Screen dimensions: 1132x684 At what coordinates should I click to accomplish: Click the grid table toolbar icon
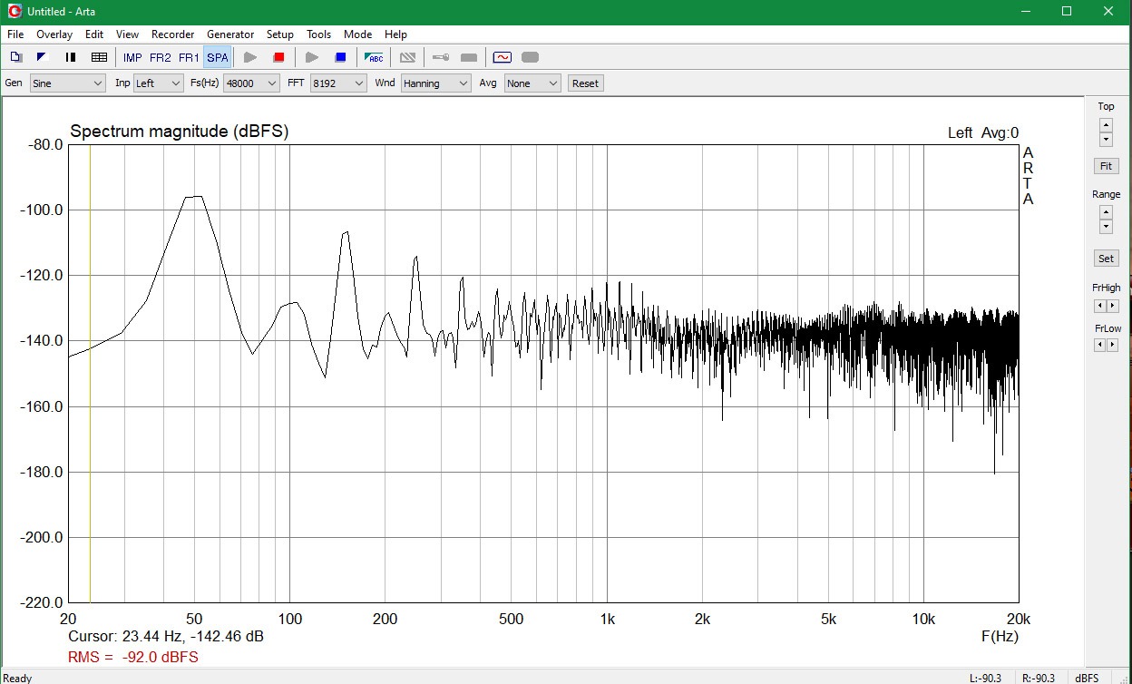coord(100,57)
